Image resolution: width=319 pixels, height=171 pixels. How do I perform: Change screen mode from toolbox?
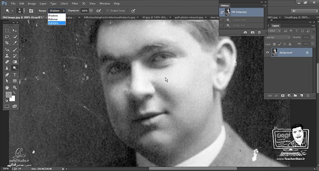(15, 106)
